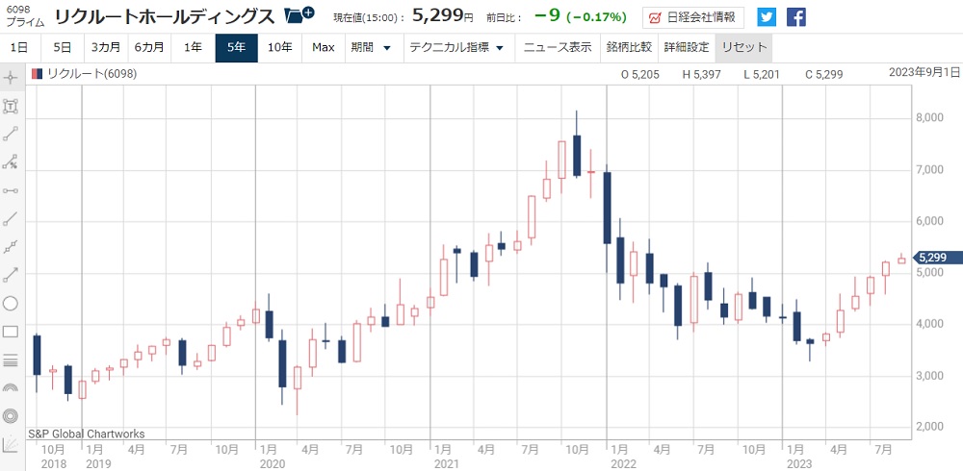Share on Twitter icon
The image size is (963, 471).
[x=767, y=17]
